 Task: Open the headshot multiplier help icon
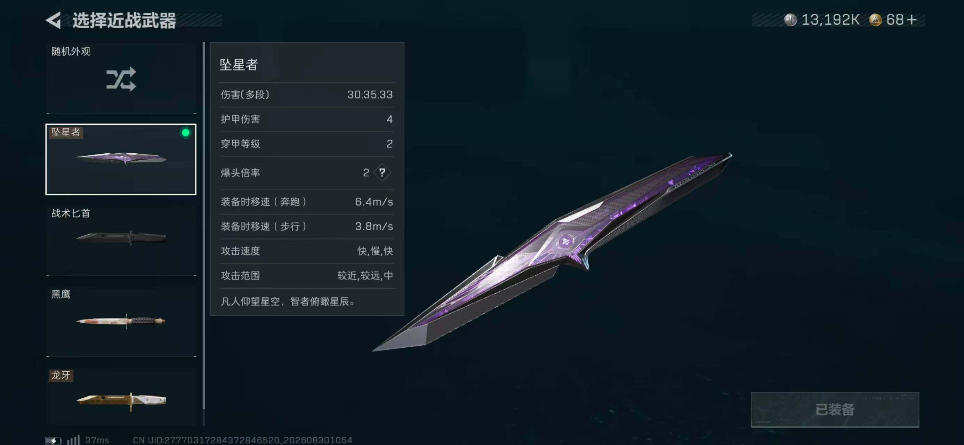click(382, 172)
